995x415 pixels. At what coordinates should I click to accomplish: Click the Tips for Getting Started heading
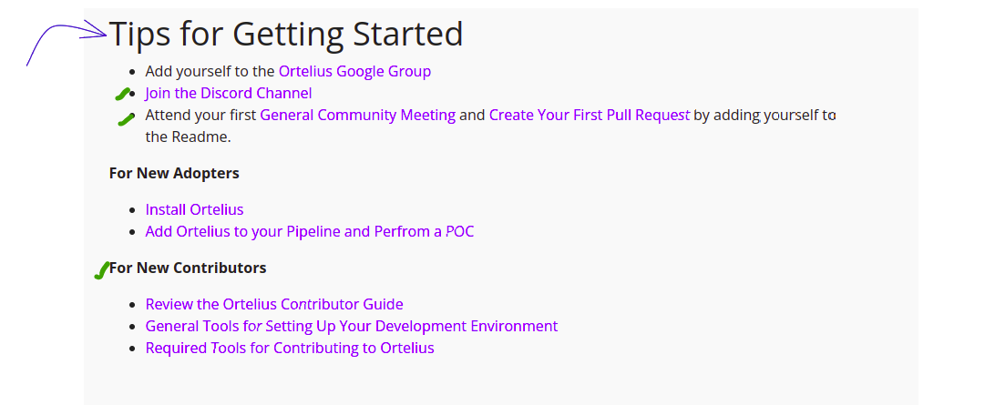(286, 35)
